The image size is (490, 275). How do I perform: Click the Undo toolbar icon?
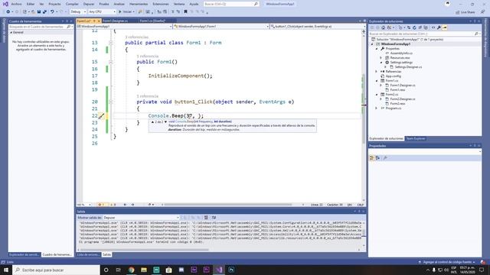tap(52, 12)
